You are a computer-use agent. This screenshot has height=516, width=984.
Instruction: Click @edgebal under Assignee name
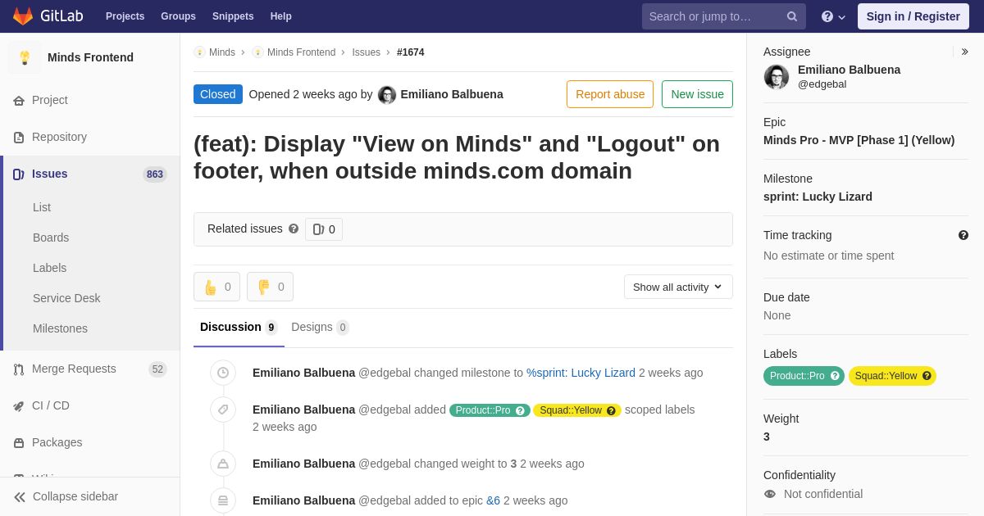822,84
